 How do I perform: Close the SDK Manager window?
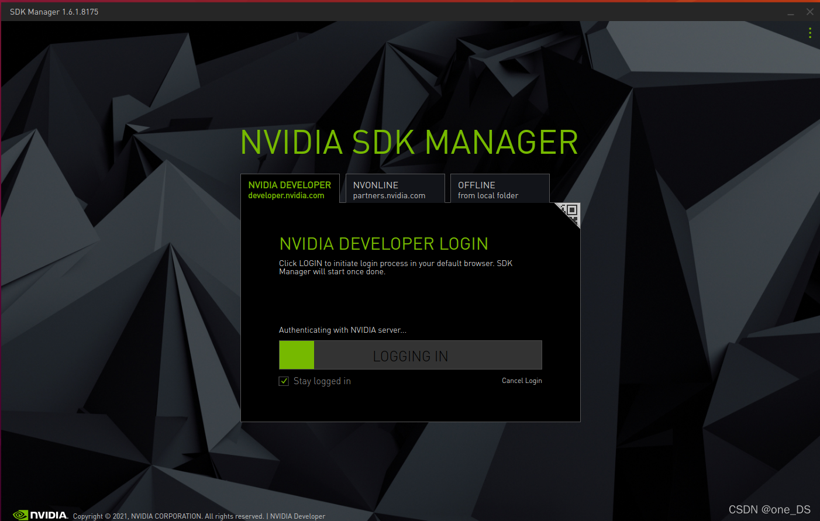pos(810,12)
